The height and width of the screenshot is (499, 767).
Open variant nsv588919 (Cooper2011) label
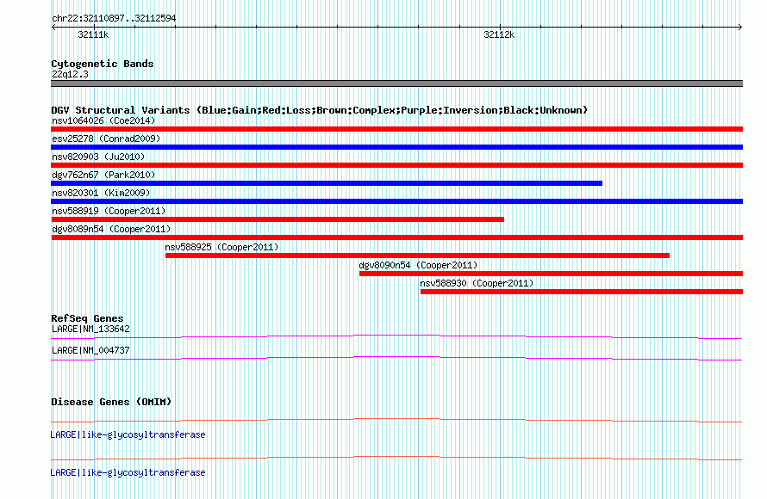pyautogui.click(x=109, y=211)
